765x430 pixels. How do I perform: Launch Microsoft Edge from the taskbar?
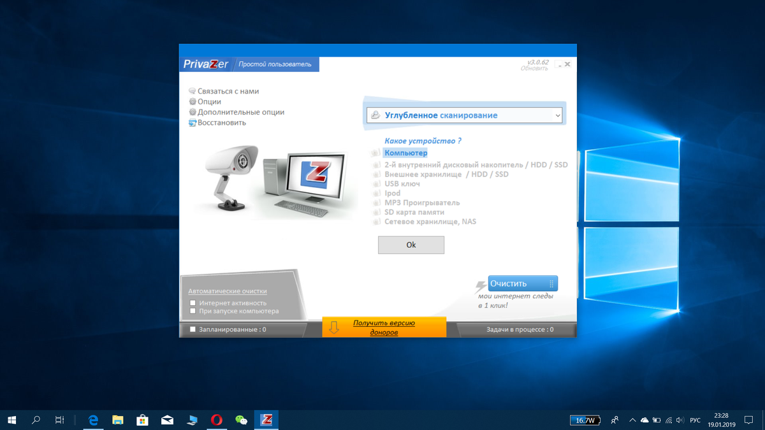coord(93,420)
